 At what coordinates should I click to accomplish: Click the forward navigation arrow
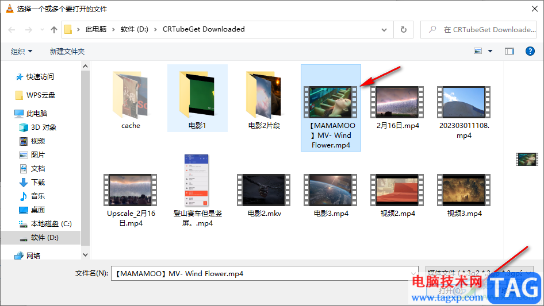[28, 30]
